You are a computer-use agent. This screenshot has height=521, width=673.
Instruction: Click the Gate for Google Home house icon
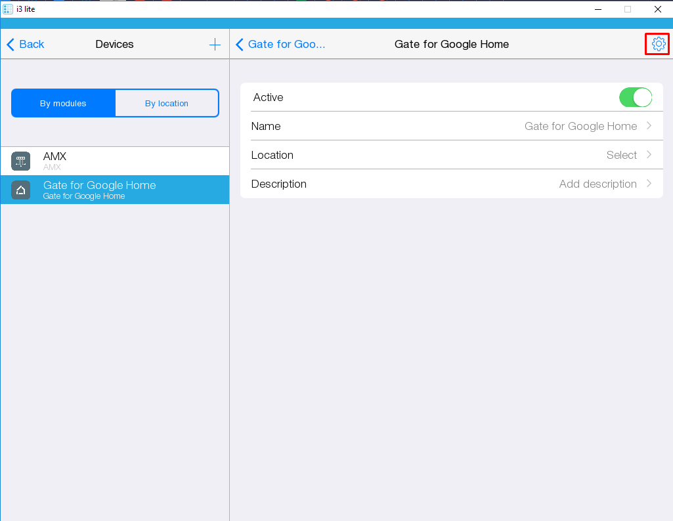(21, 190)
